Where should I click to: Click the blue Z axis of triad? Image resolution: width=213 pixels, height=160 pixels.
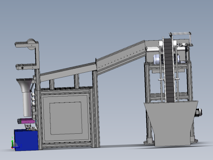pos(16,147)
